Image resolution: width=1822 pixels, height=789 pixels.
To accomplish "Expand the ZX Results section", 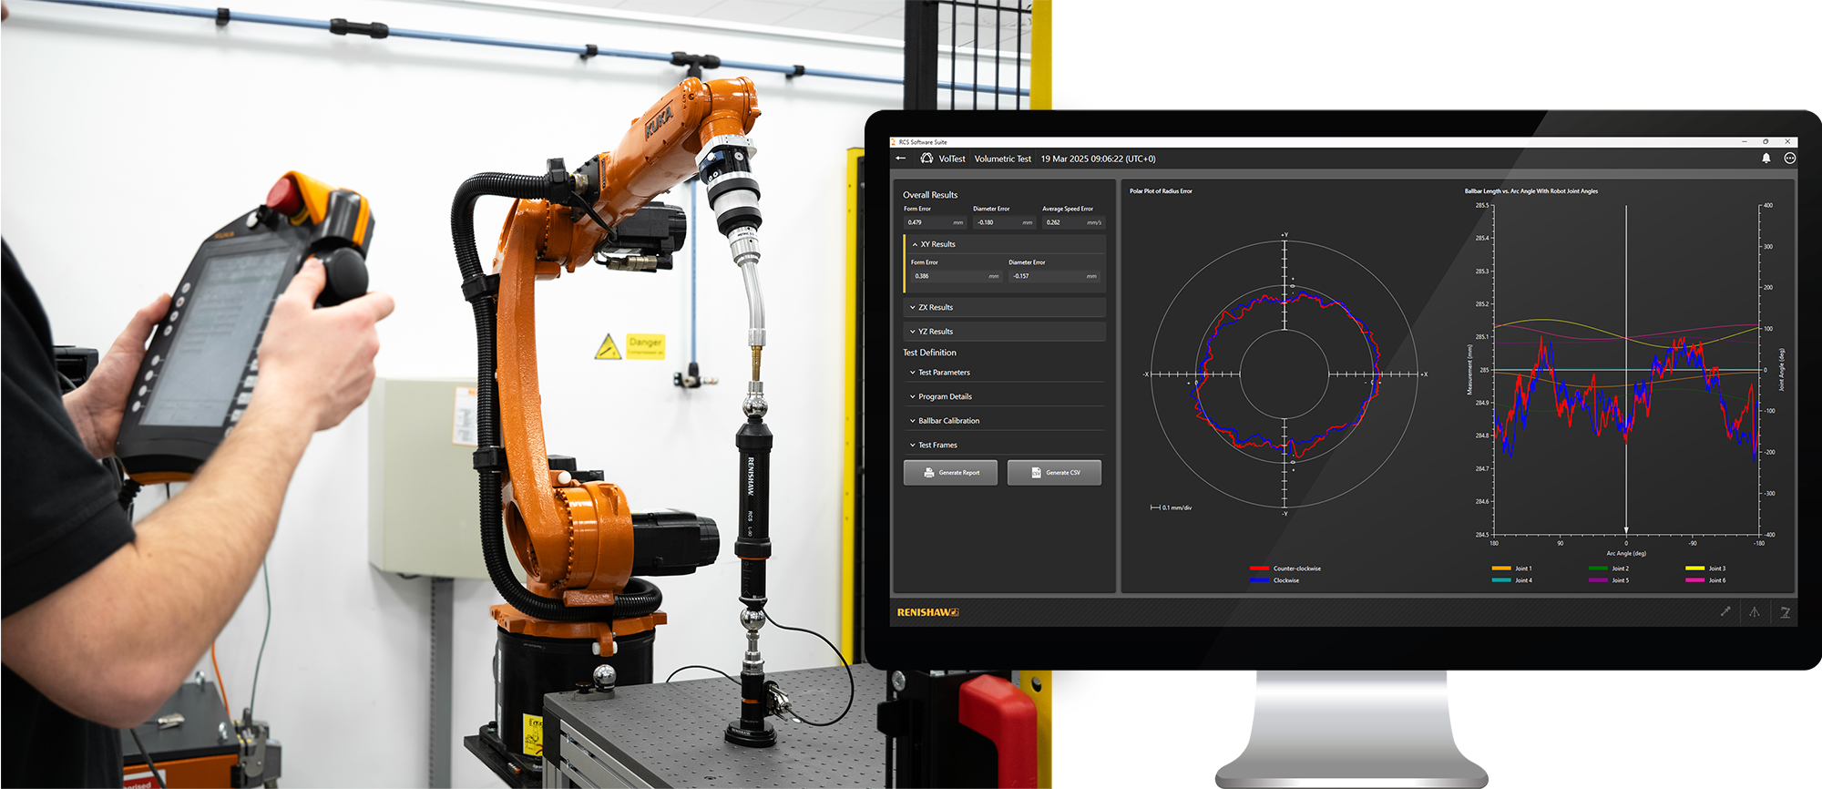I will [x=913, y=308].
